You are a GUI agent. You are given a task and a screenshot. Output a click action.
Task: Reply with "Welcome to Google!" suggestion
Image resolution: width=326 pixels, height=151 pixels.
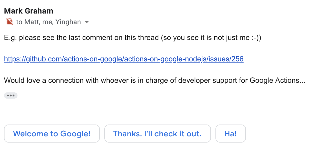click(x=52, y=134)
